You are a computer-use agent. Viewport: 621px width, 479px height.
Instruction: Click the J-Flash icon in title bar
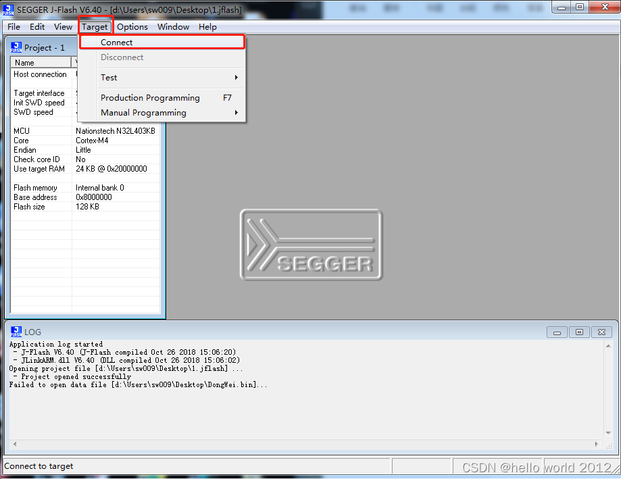(x=8, y=10)
